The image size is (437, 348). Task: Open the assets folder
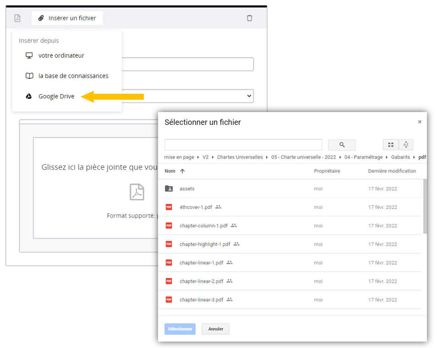point(187,188)
